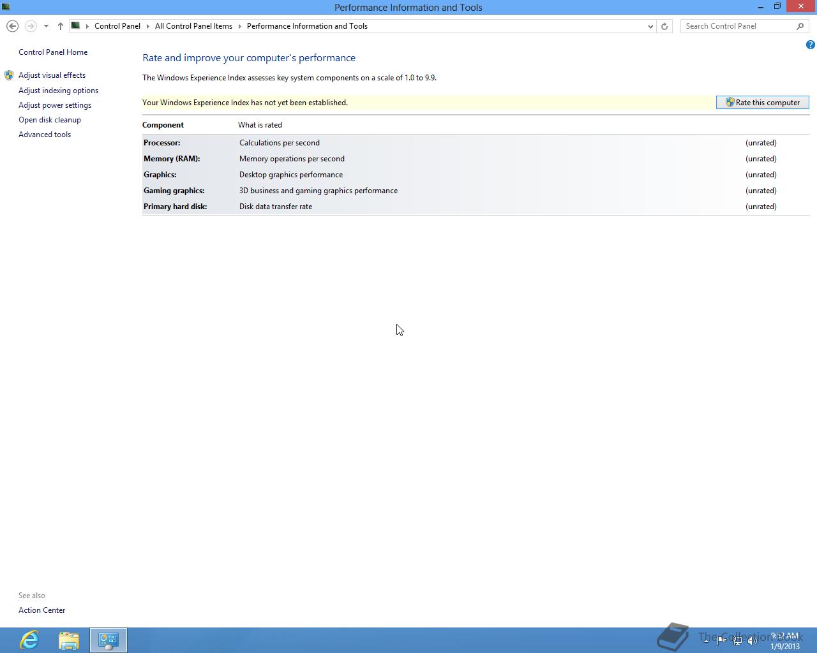Open Adjust indexing options

click(58, 91)
